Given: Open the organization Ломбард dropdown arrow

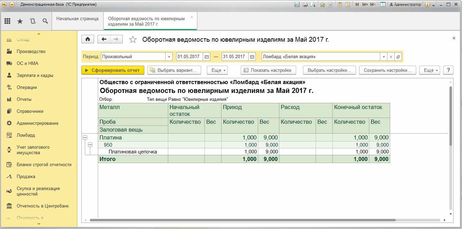Looking at the screenshot, I should pyautogui.click(x=384, y=57).
